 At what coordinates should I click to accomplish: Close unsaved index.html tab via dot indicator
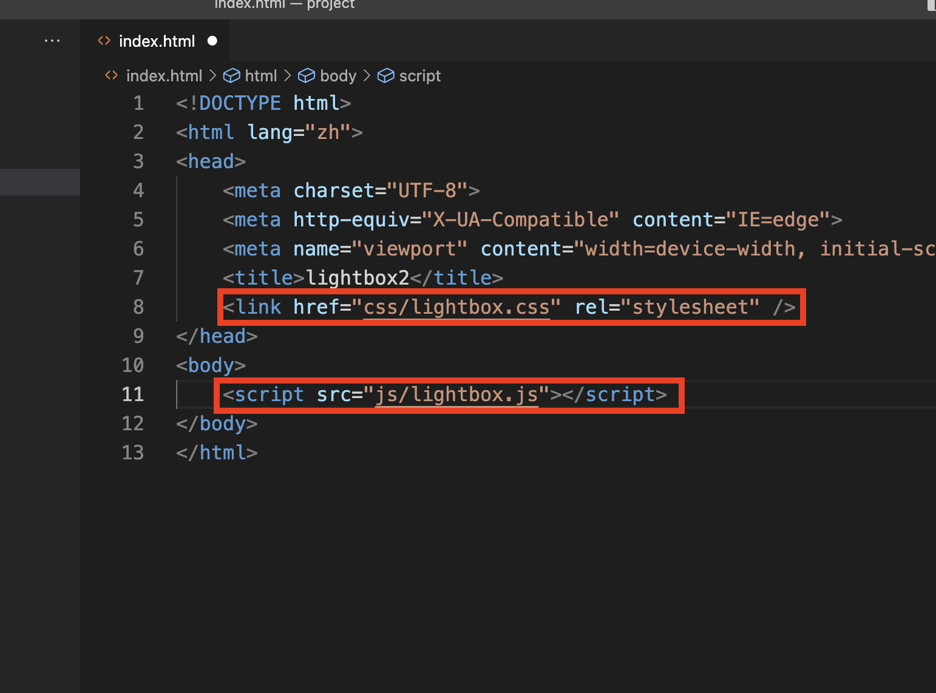[x=212, y=41]
